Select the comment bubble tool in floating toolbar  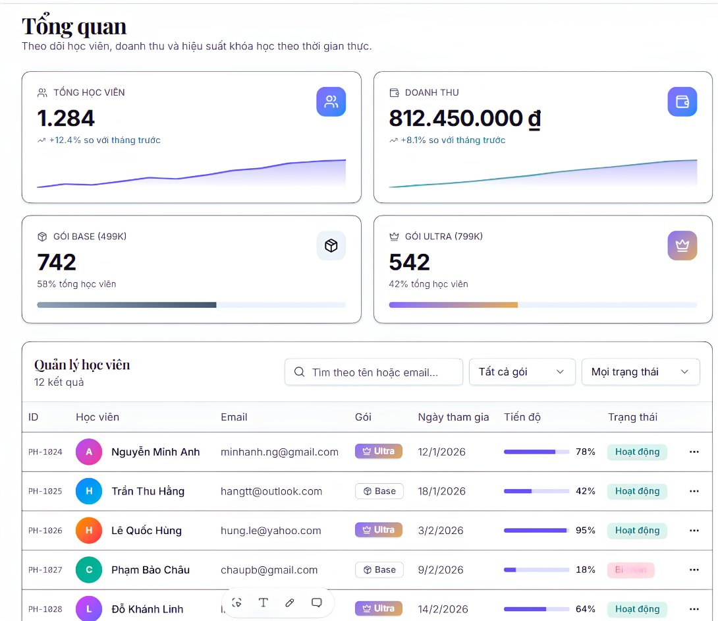coord(316,603)
